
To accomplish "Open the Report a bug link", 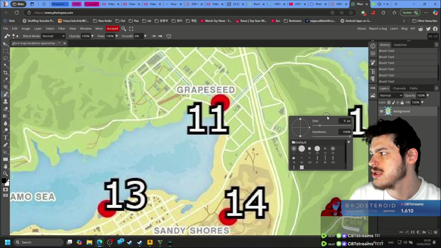I will click(378, 29).
